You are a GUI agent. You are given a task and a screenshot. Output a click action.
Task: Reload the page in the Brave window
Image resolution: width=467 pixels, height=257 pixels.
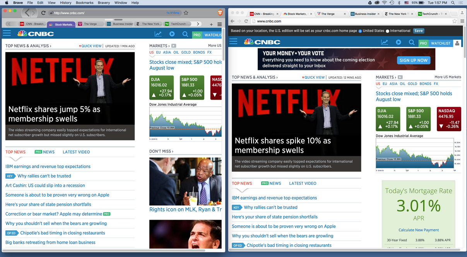(x=43, y=13)
